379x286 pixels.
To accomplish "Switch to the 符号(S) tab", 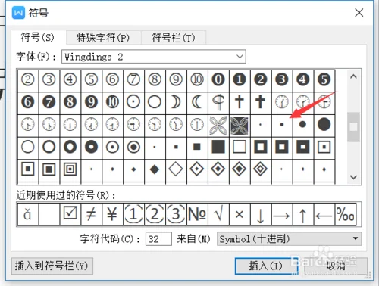I will point(38,37).
